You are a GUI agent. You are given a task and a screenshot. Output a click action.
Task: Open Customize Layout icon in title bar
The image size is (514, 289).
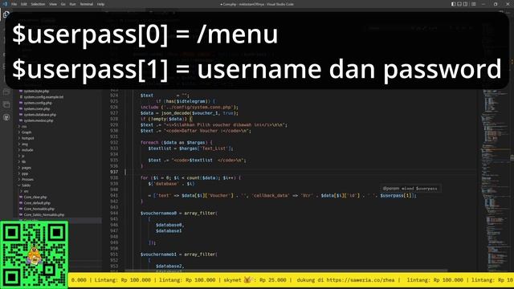[x=473, y=4]
